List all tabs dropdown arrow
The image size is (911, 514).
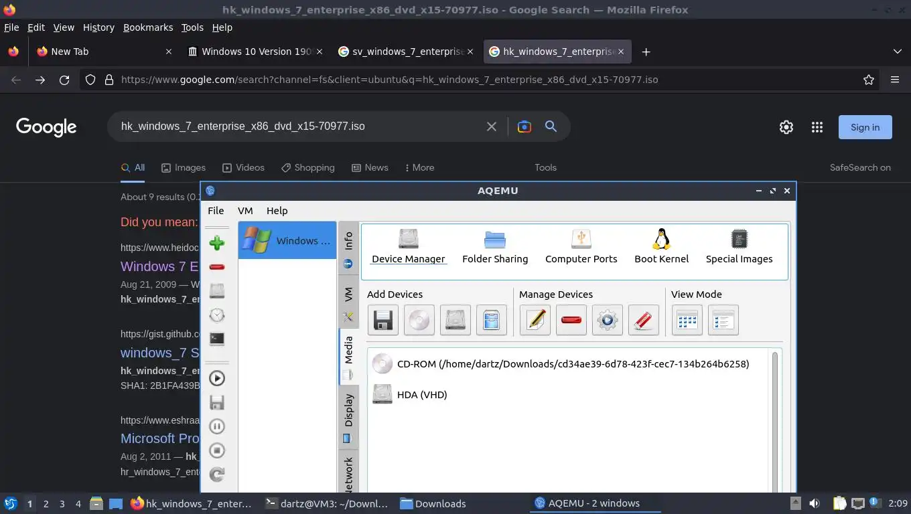coord(898,52)
